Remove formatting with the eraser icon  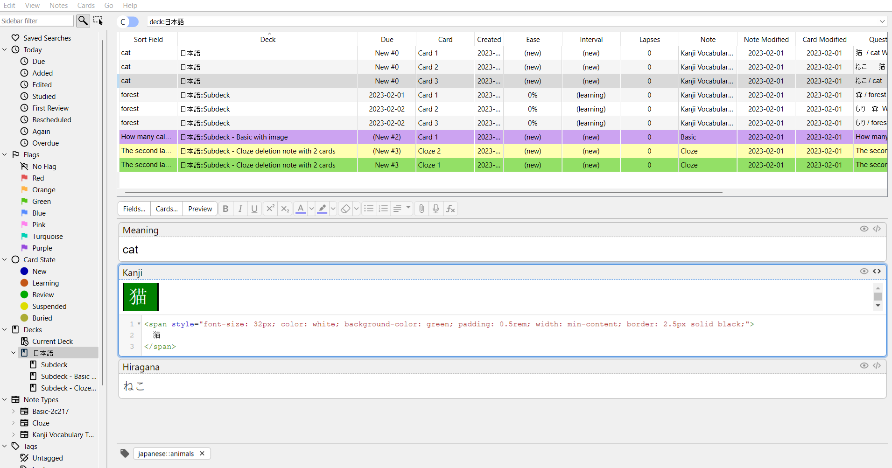(345, 209)
